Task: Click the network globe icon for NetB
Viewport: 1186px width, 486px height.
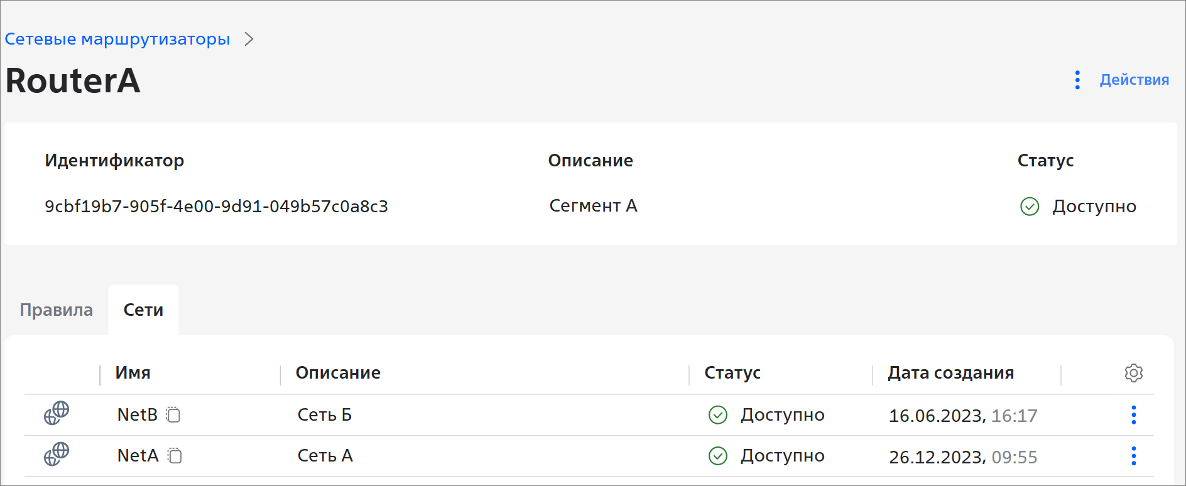Action: tap(57, 413)
